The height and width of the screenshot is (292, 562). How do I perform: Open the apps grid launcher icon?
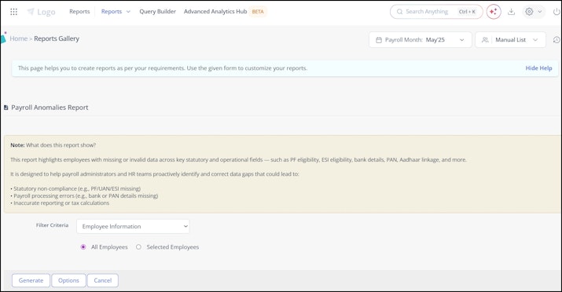pos(13,12)
